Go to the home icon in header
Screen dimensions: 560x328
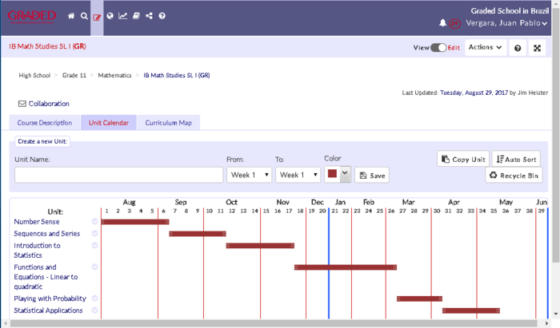pos(71,16)
